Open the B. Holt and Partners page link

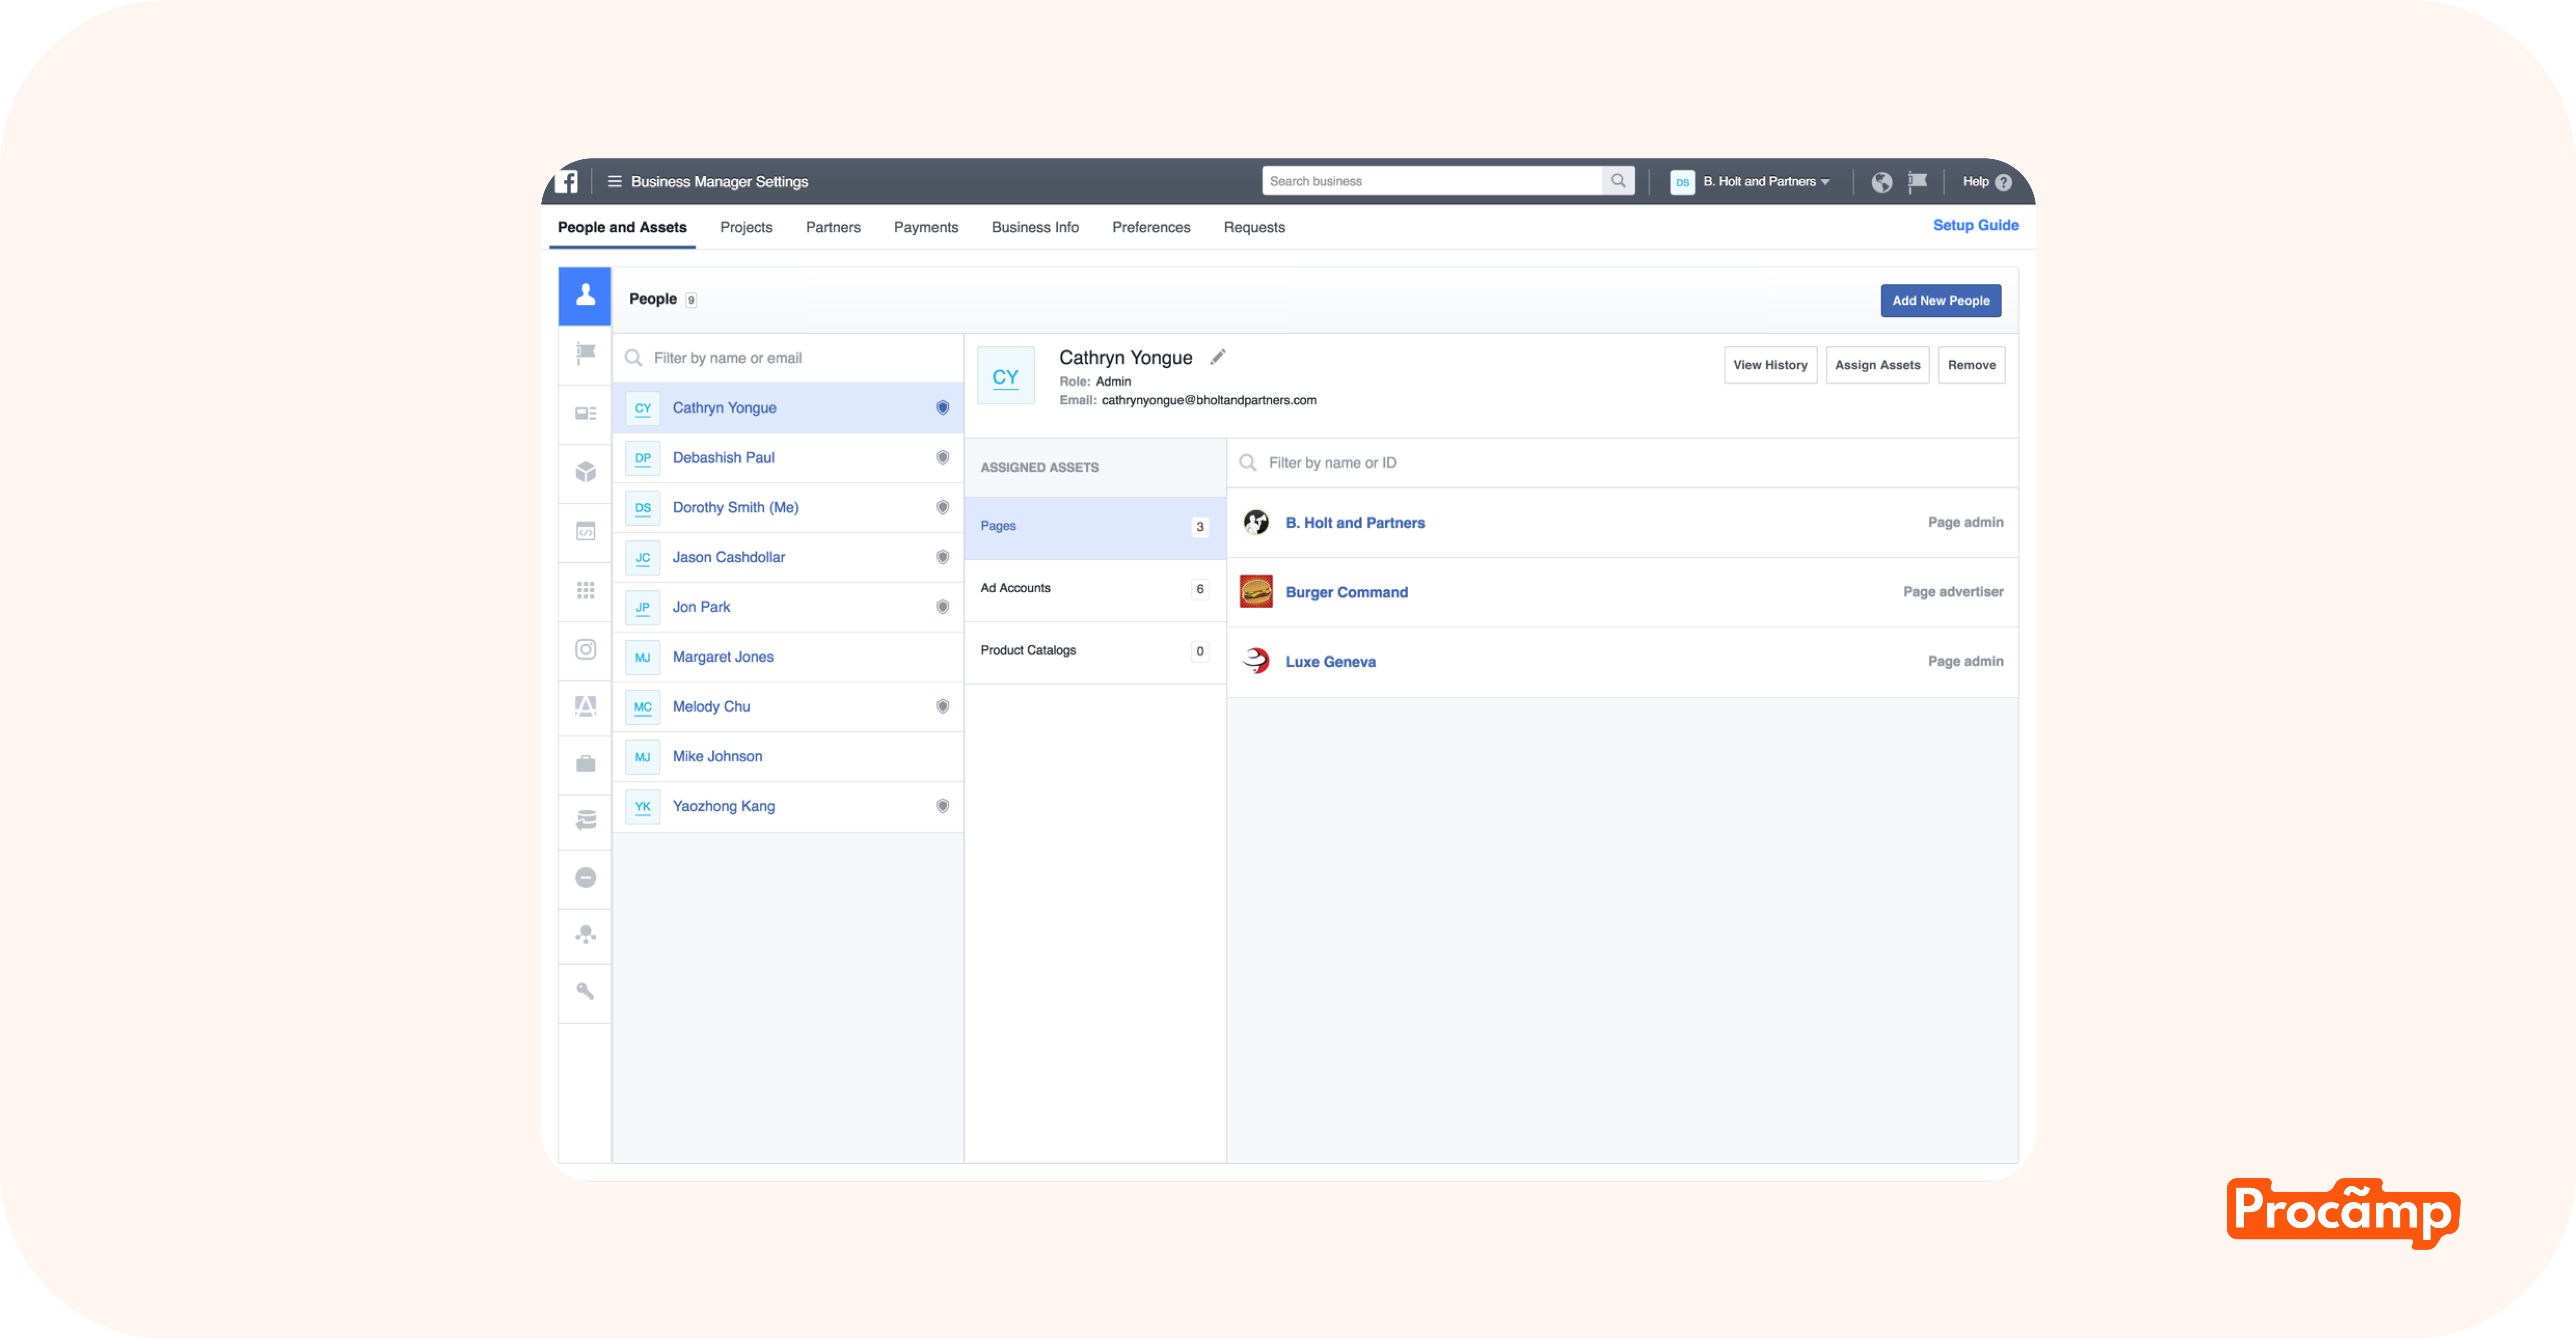tap(1355, 523)
